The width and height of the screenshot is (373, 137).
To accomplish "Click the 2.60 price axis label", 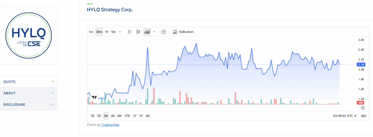I will pyautogui.click(x=361, y=40).
